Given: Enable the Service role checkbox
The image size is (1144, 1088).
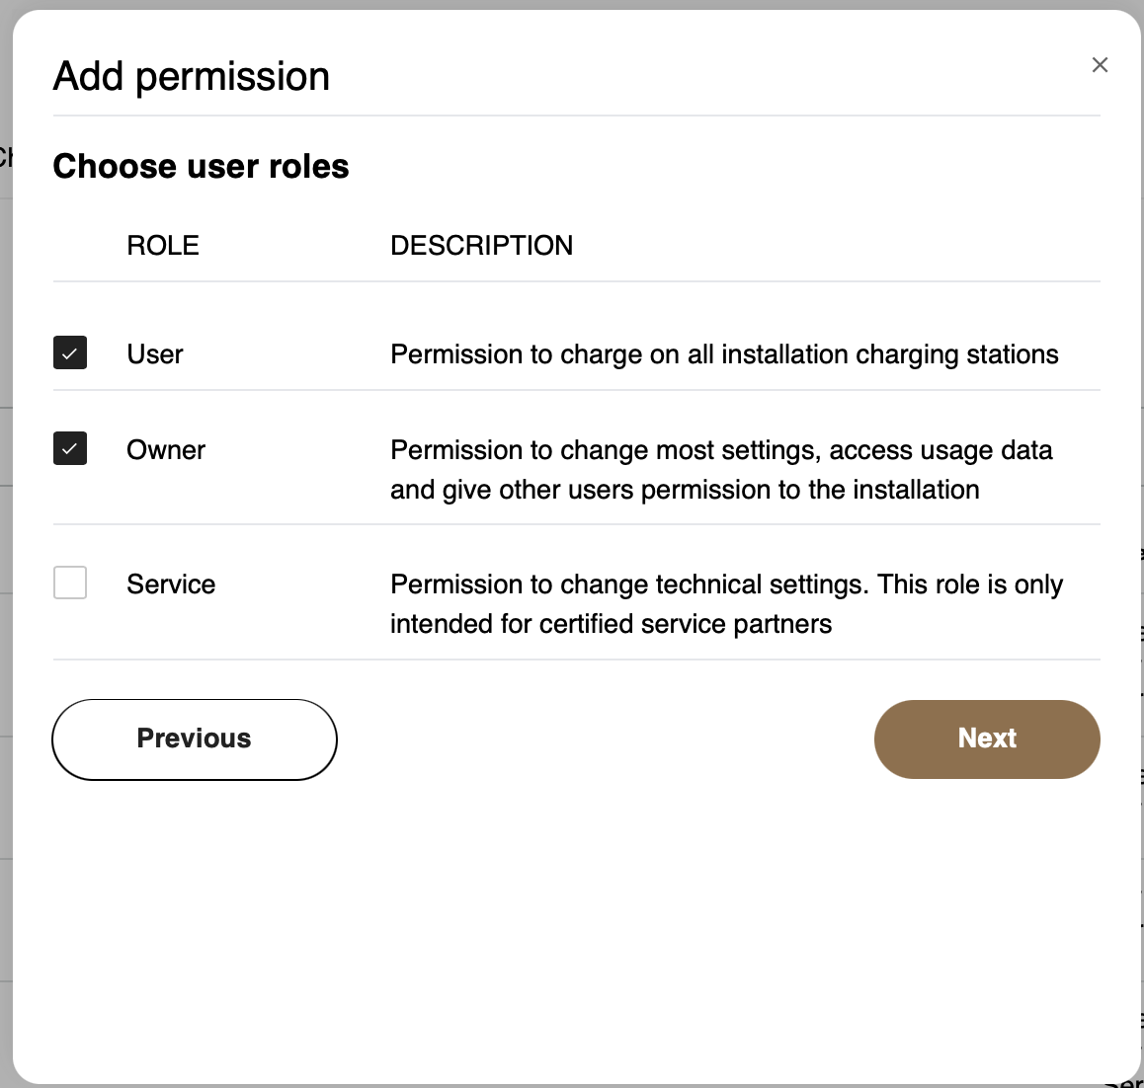Looking at the screenshot, I should coord(70,583).
